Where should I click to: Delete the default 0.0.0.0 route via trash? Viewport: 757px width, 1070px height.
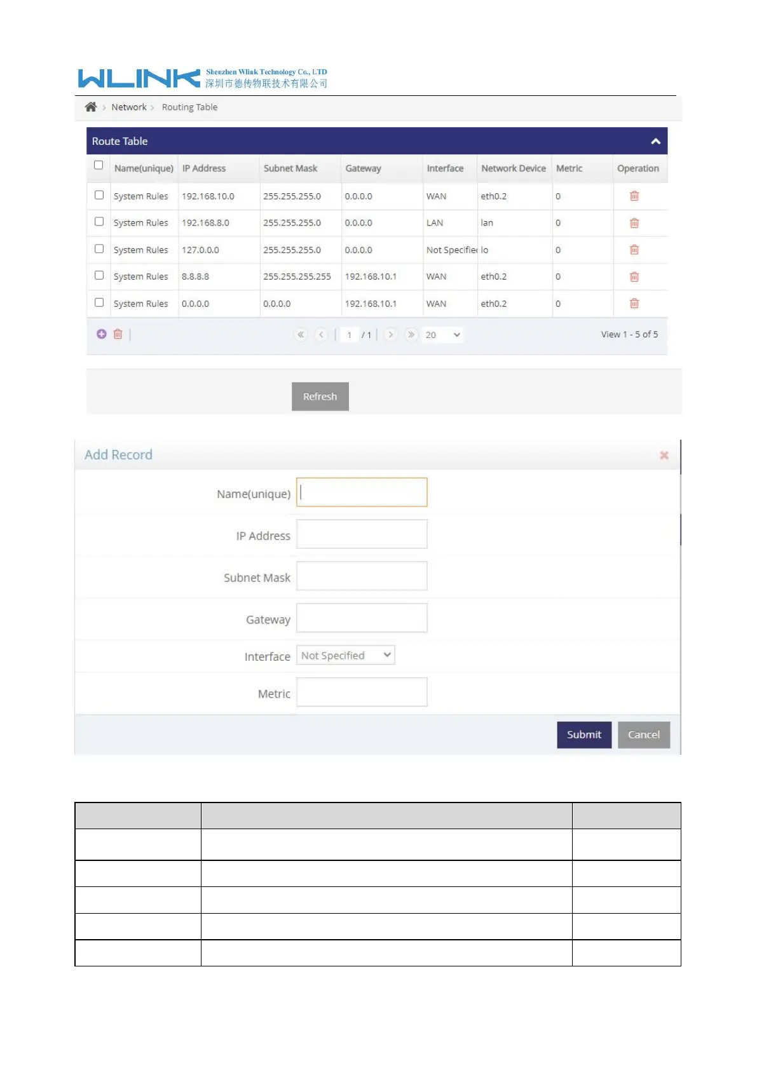(x=634, y=304)
